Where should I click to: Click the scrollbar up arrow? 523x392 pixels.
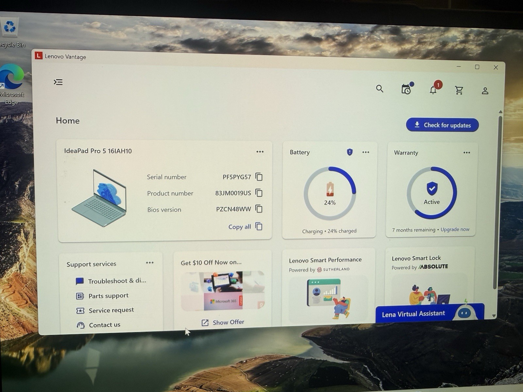pyautogui.click(x=500, y=112)
